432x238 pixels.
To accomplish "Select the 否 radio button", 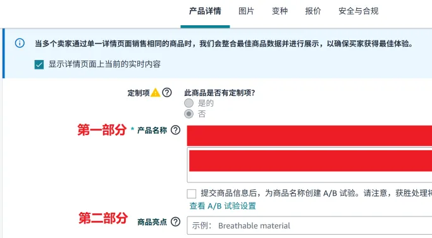I will coord(188,114).
